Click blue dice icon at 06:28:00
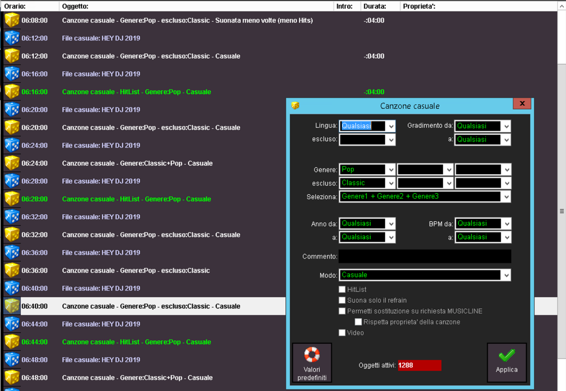Viewport: 566px width, 391px height. coord(12,181)
